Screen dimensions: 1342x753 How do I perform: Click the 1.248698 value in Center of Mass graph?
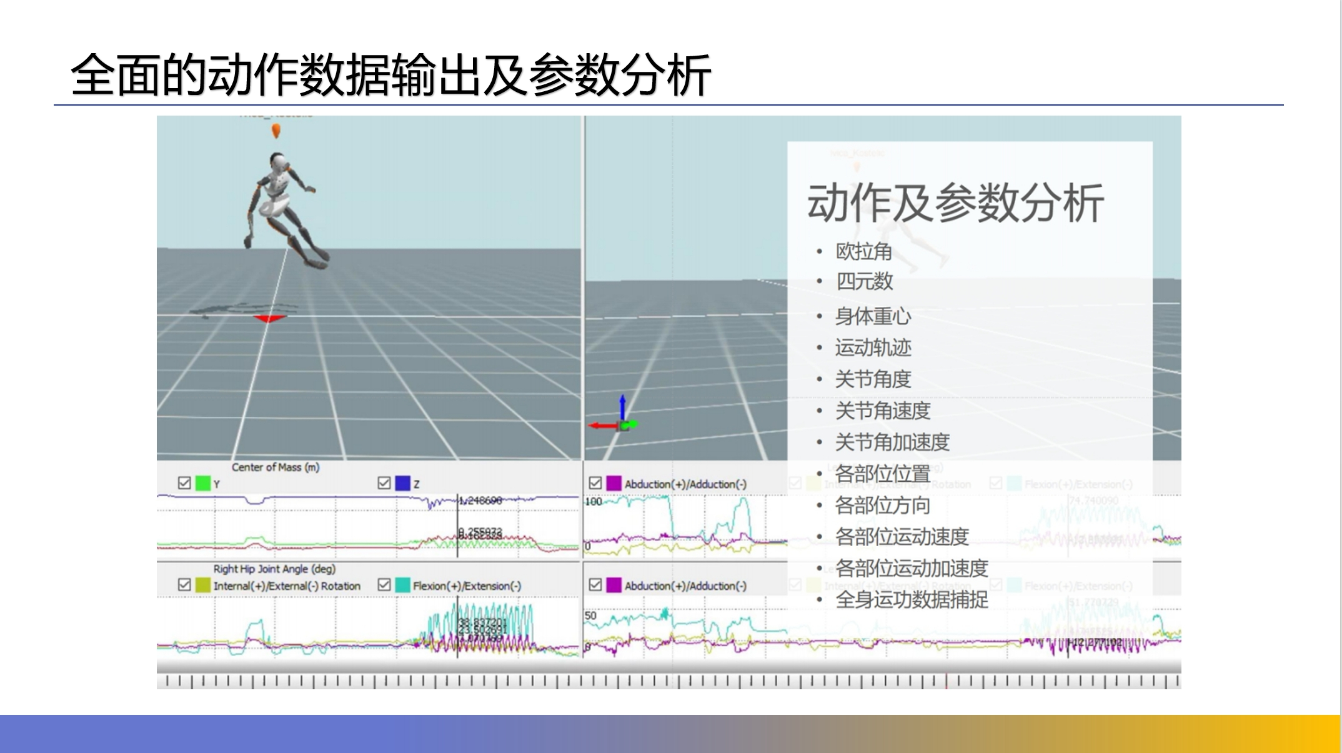point(480,501)
